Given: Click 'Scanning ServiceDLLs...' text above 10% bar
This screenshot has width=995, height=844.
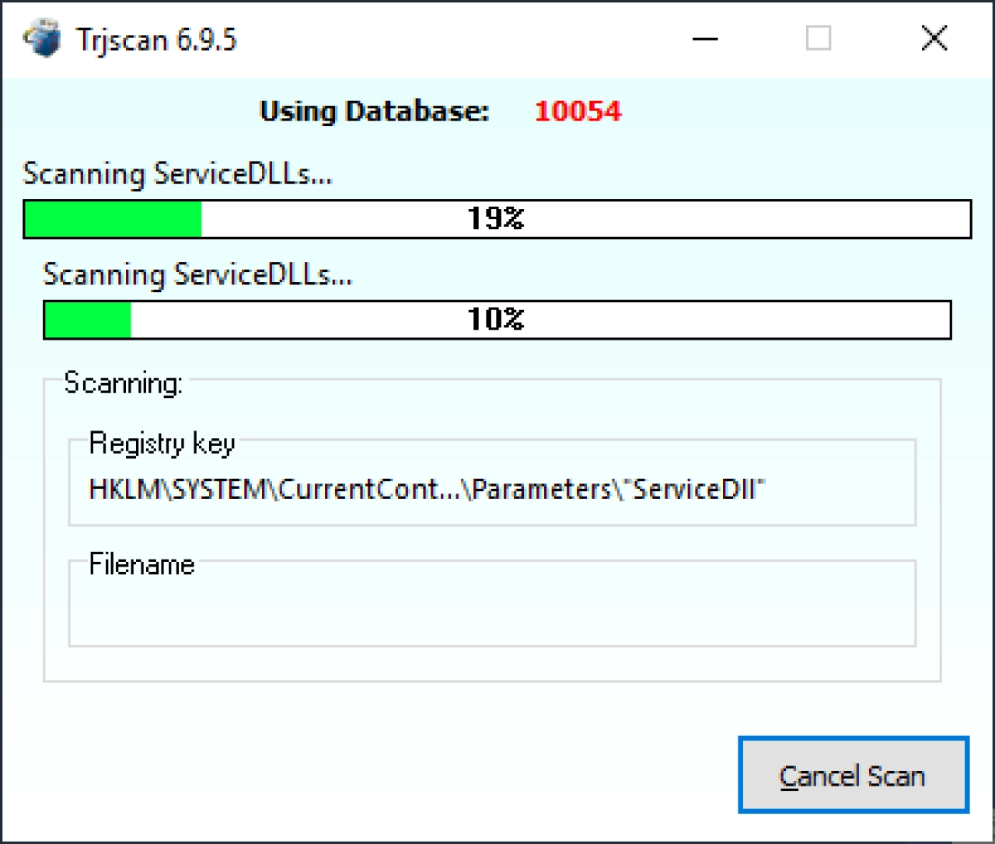Looking at the screenshot, I should click(197, 275).
